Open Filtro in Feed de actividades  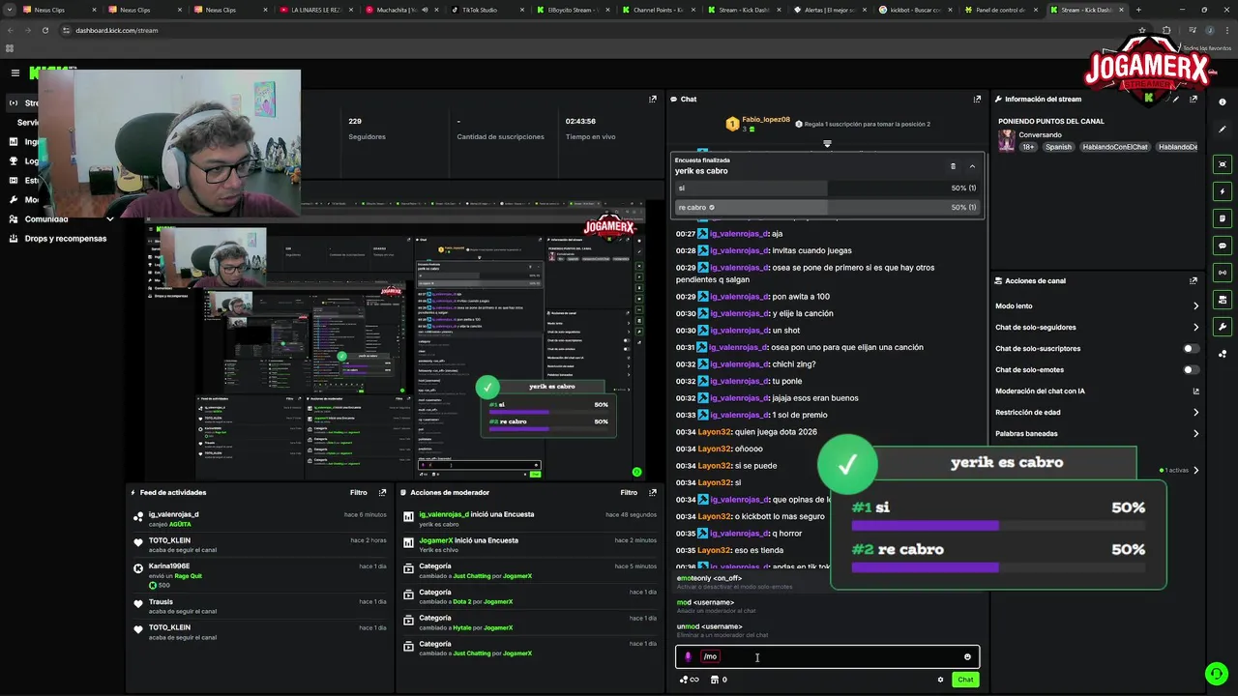coord(358,492)
